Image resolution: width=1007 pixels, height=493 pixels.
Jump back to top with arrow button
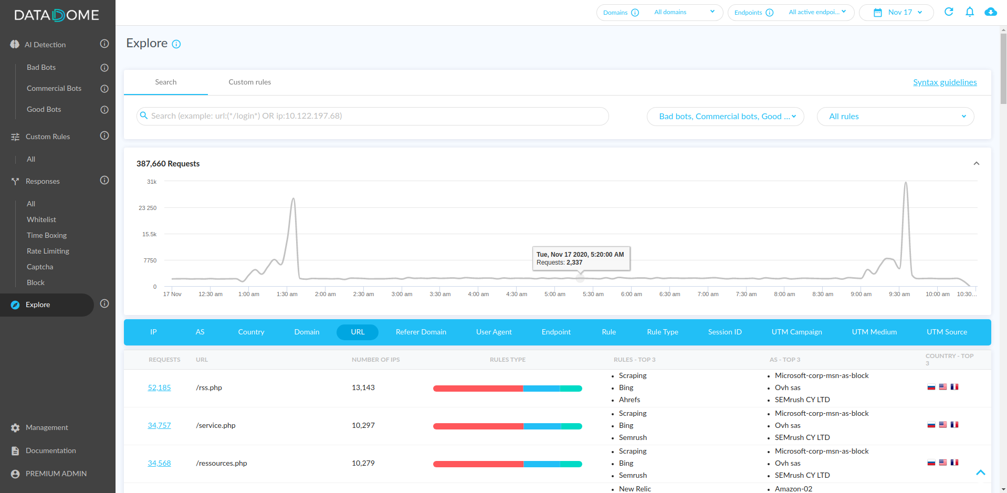click(x=980, y=473)
